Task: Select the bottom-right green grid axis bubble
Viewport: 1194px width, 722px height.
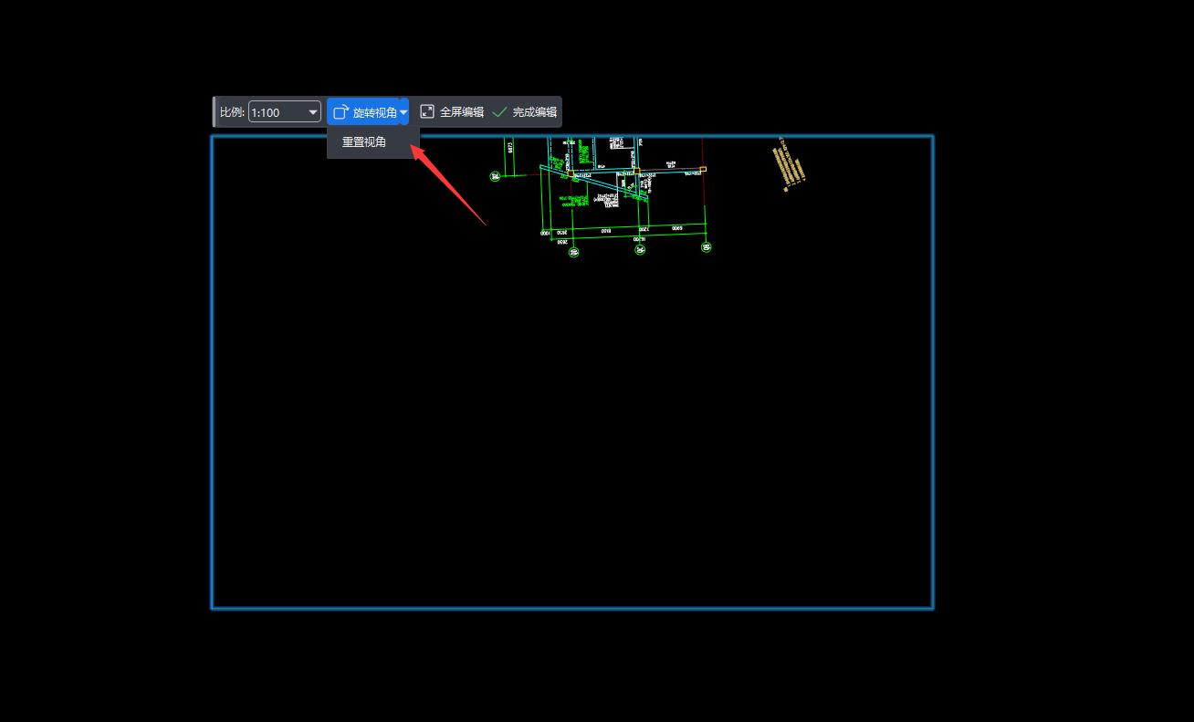Action: (x=706, y=247)
